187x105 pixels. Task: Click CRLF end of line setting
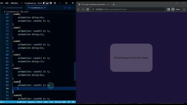46,102
